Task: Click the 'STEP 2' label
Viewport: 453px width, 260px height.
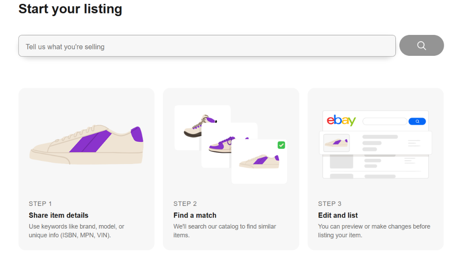Action: point(185,204)
